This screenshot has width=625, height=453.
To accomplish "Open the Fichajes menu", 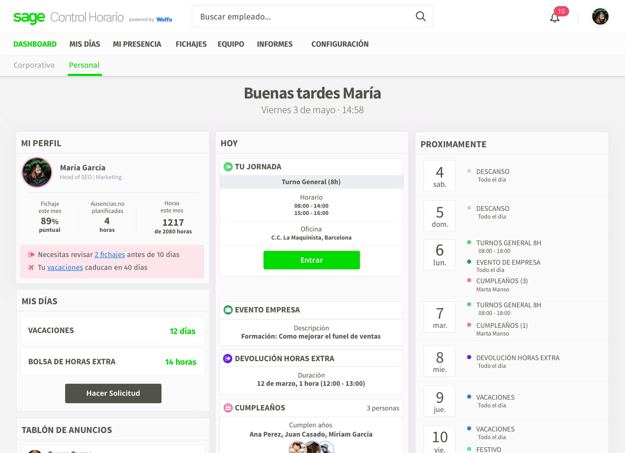I will click(x=191, y=44).
